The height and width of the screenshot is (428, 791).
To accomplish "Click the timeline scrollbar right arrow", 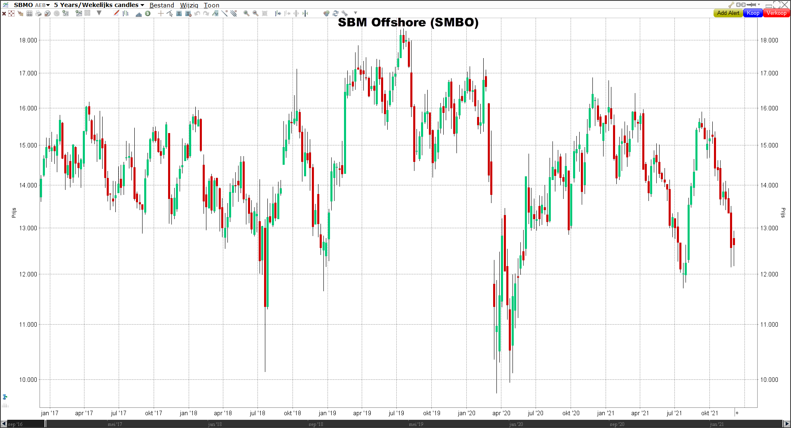I will tap(786, 424).
